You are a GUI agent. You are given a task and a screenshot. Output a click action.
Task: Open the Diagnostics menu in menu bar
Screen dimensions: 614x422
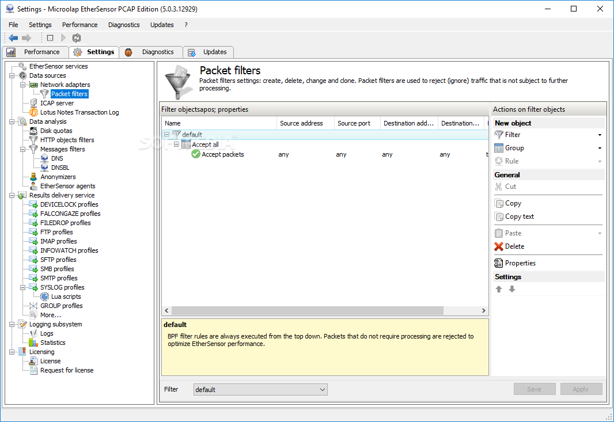tap(124, 25)
